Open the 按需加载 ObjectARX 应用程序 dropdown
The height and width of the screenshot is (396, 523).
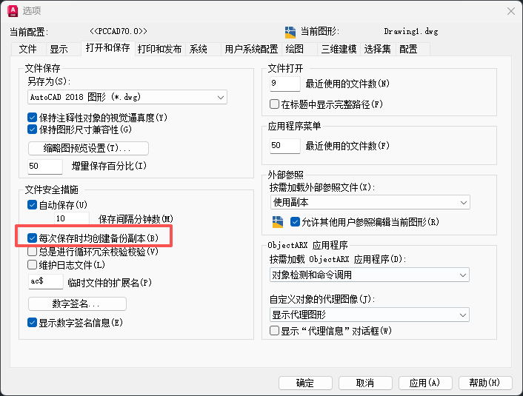click(x=370, y=275)
